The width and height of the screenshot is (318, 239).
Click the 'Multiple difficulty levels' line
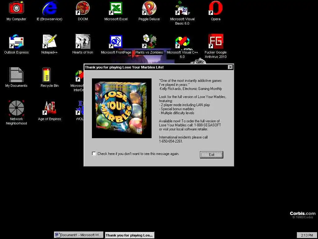point(177,113)
